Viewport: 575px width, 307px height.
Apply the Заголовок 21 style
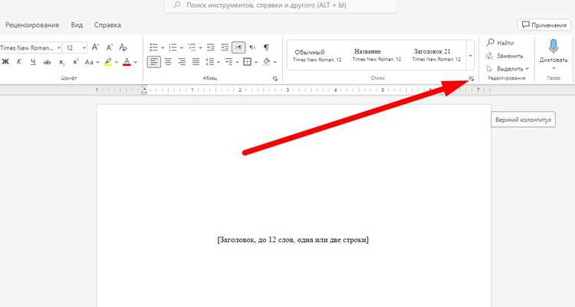[436, 55]
